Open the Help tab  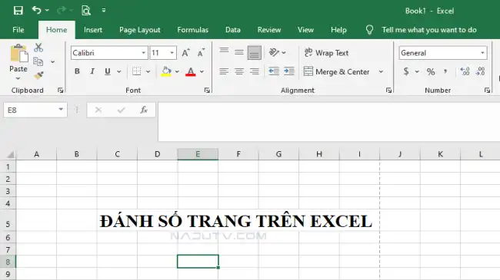pyautogui.click(x=338, y=30)
